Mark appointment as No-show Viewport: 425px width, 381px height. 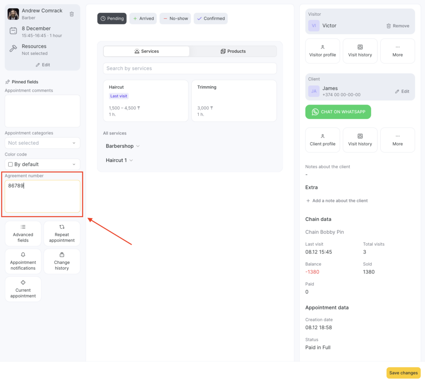pos(176,19)
